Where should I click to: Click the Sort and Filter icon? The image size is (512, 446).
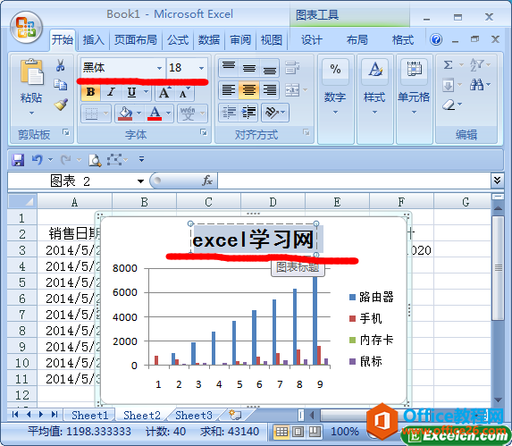(476, 64)
